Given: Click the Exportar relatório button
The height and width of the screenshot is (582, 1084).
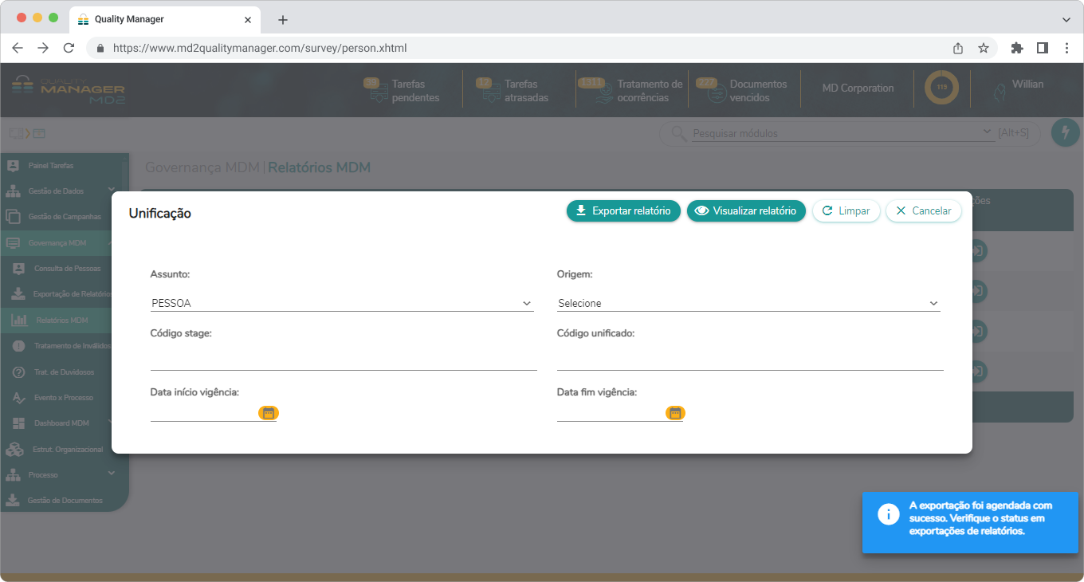Looking at the screenshot, I should point(623,211).
